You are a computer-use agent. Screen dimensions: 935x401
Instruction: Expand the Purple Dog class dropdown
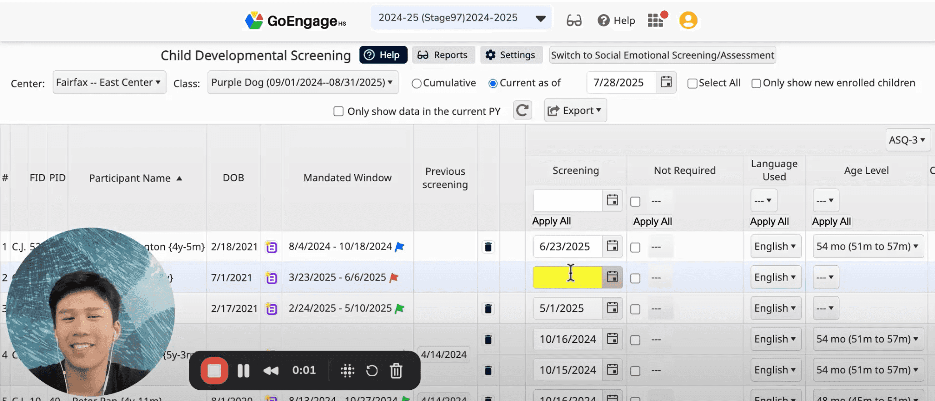[x=302, y=82]
